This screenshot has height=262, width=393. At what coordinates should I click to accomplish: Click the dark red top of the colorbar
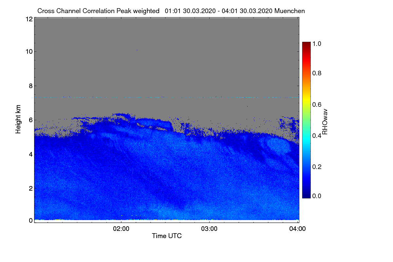tap(306, 44)
